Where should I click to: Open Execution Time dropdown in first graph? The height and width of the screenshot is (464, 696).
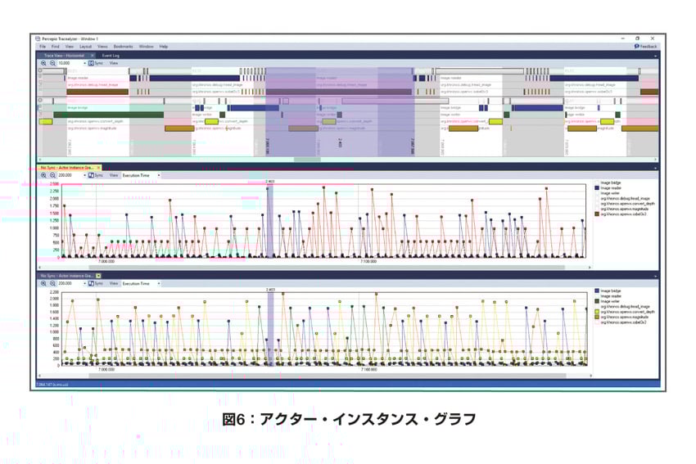pos(157,175)
